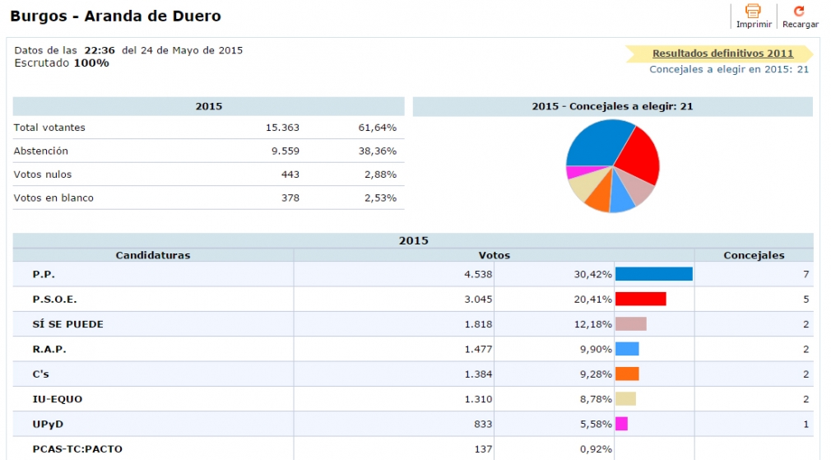831x460 pixels.
Task: Click the 137 votes for PCAS-TC:PACTO
Action: click(483, 448)
